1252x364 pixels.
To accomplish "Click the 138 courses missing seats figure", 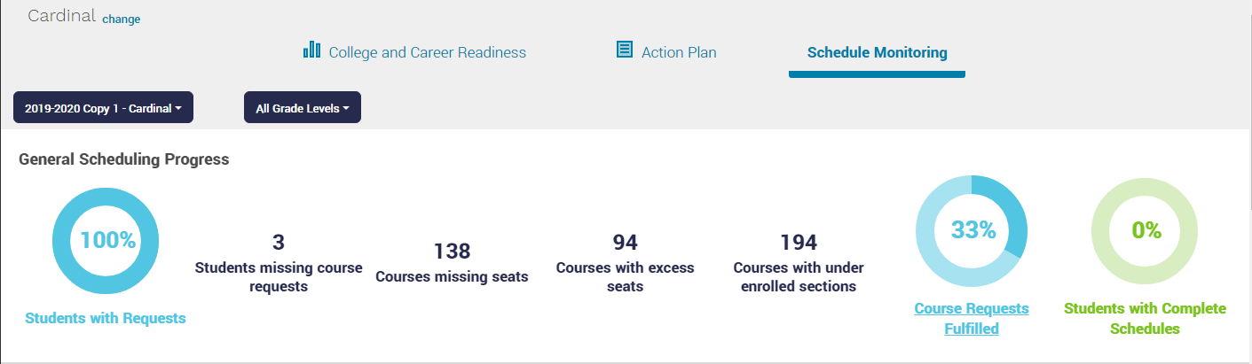I will [x=452, y=252].
